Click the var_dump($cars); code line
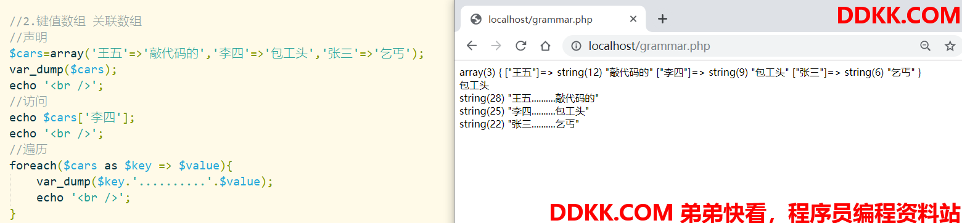This screenshot has height=223, width=962. click(62, 70)
